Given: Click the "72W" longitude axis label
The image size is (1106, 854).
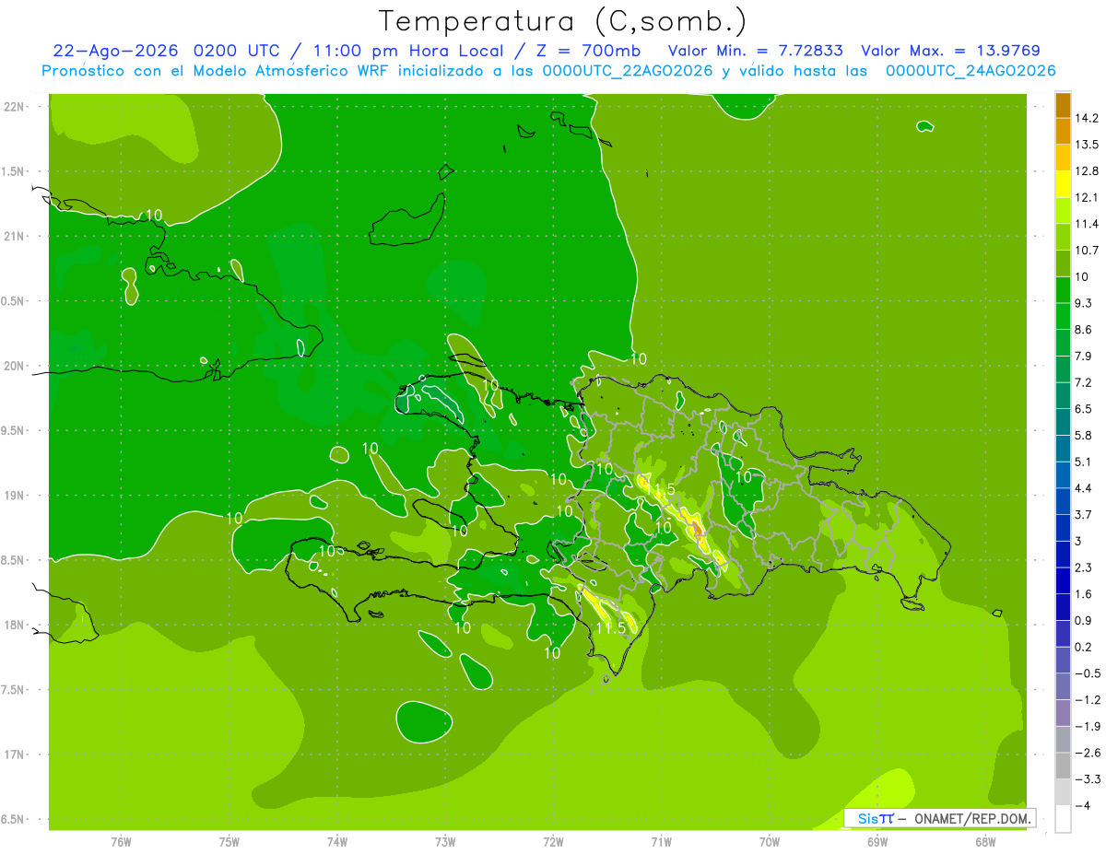Looking at the screenshot, I should click(x=553, y=842).
